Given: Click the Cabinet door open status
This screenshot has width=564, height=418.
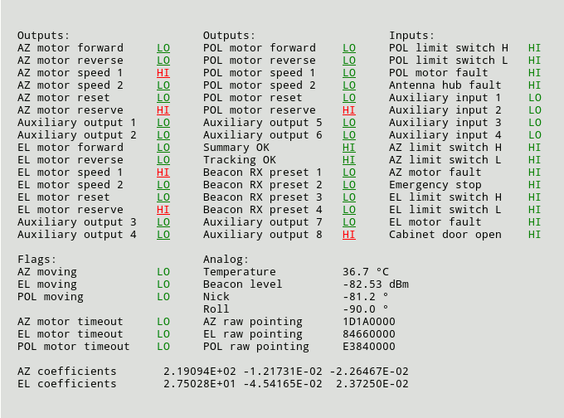Looking at the screenshot, I should (x=534, y=235).
